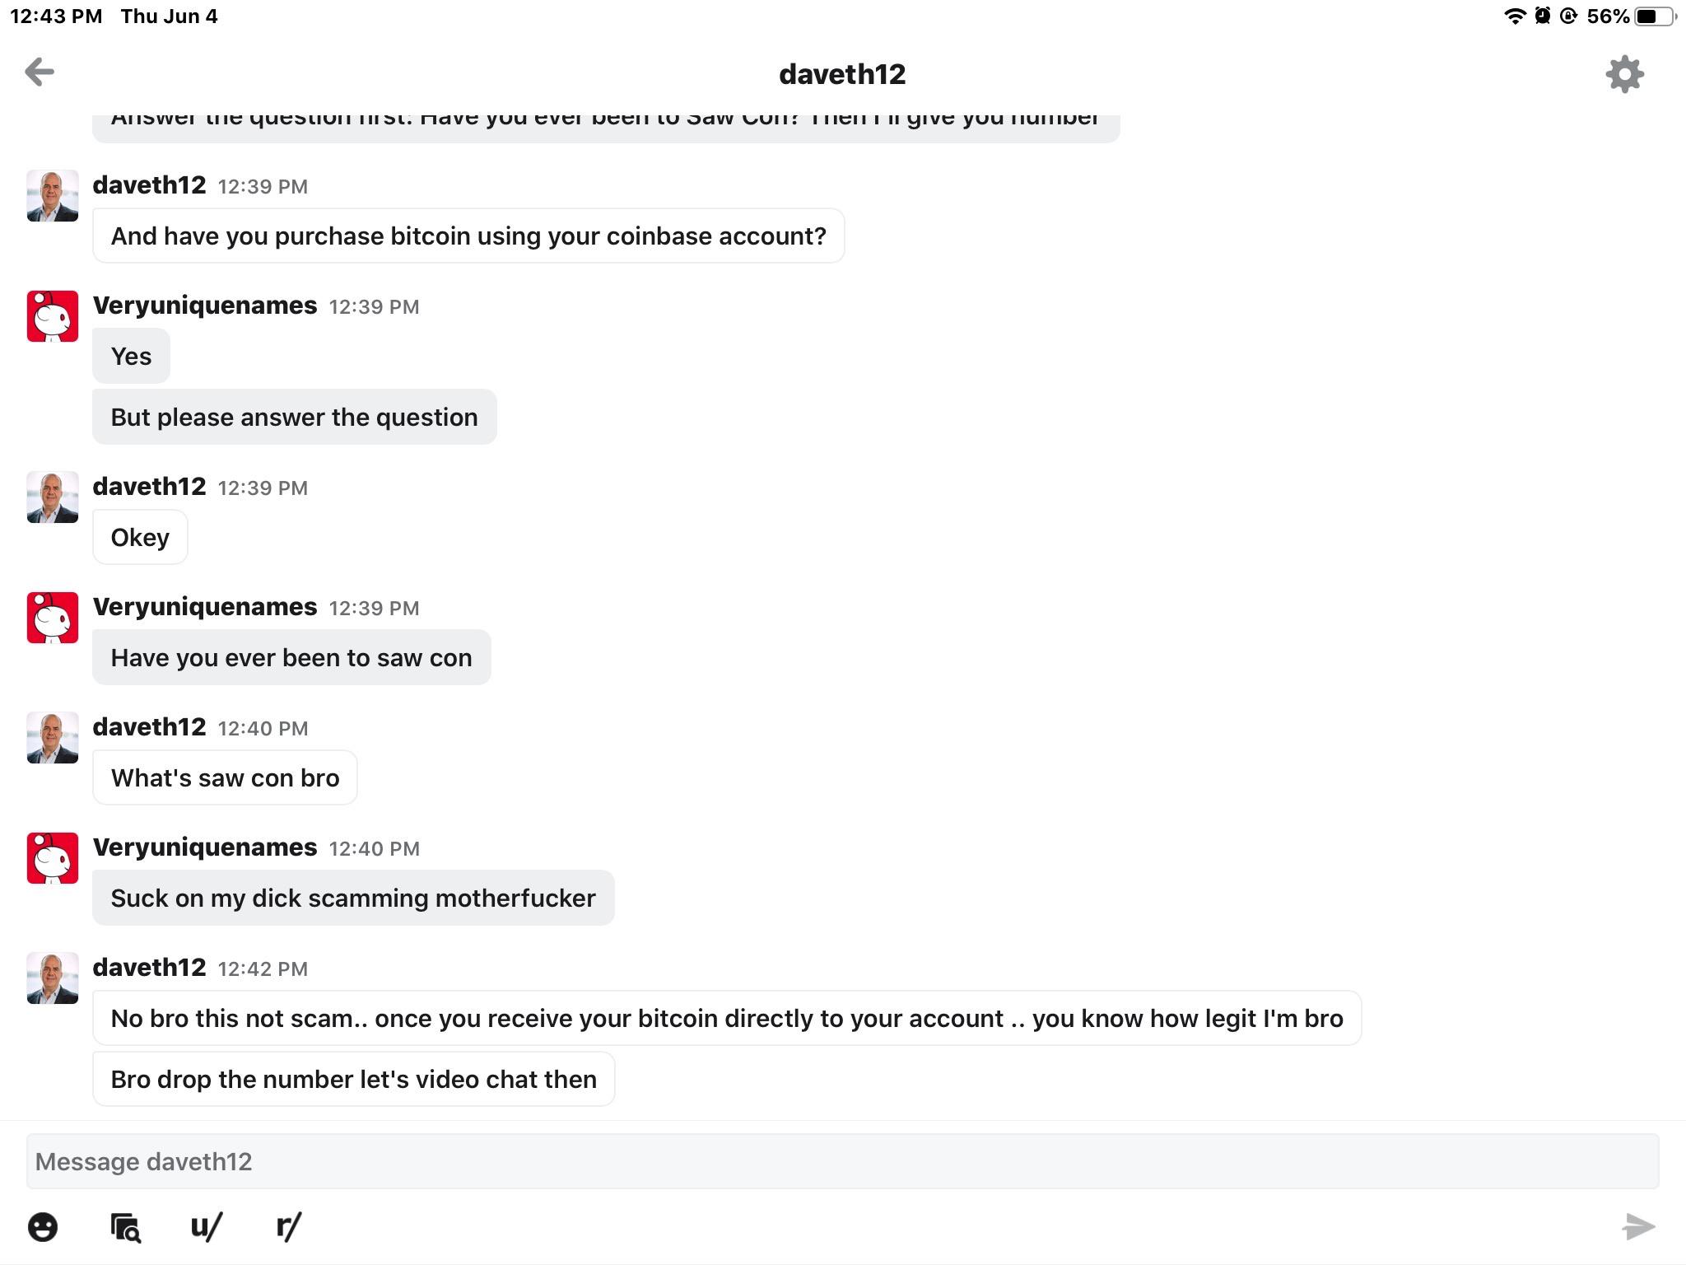Insert a user mention with u/ button
This screenshot has width=1686, height=1265.
206,1226
